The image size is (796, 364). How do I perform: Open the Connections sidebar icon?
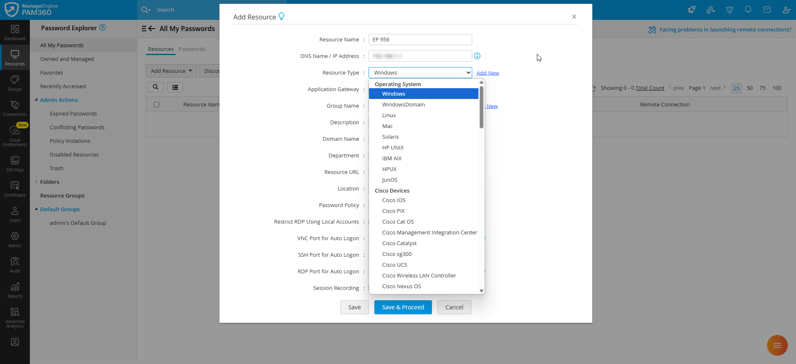(15, 108)
